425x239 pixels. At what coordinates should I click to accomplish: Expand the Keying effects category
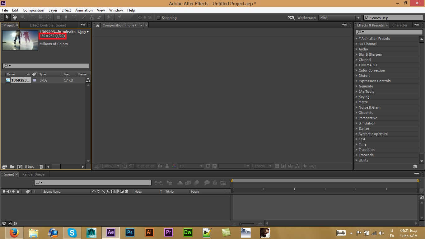(x=357, y=97)
